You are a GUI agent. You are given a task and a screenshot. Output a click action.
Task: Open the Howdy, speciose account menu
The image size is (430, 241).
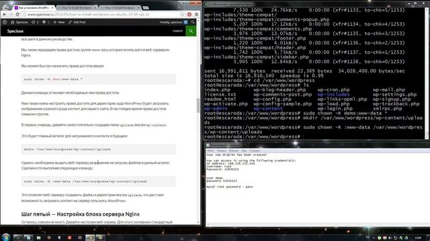click(x=173, y=22)
